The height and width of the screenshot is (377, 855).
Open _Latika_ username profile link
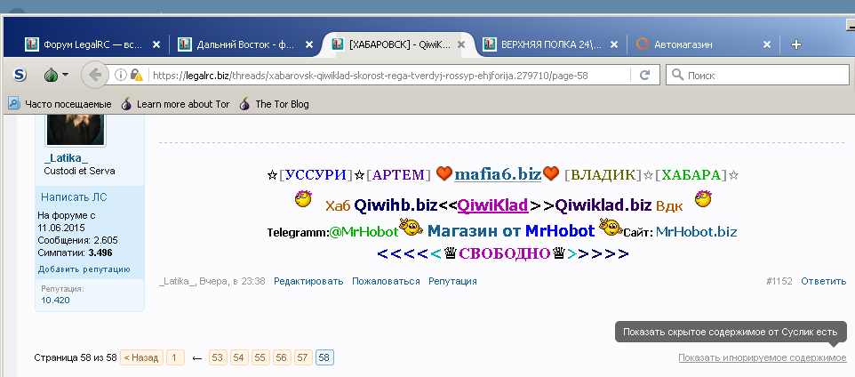tap(66, 158)
